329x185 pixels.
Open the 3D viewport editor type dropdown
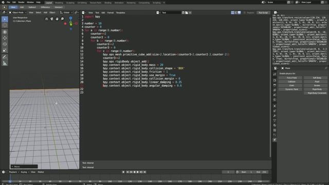point(4,12)
